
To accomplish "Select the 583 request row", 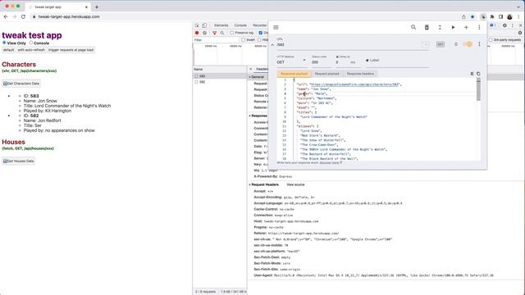I will point(220,76).
